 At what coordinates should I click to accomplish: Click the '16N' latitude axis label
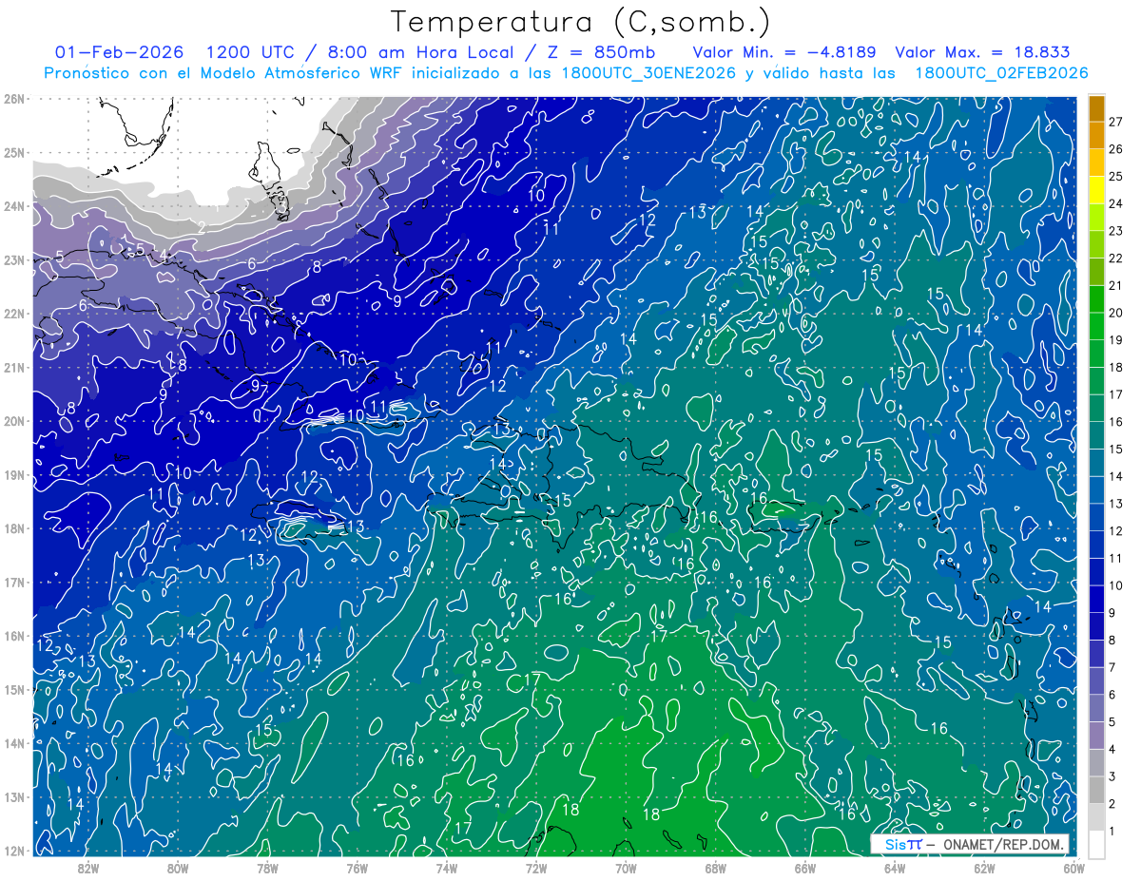(x=14, y=636)
